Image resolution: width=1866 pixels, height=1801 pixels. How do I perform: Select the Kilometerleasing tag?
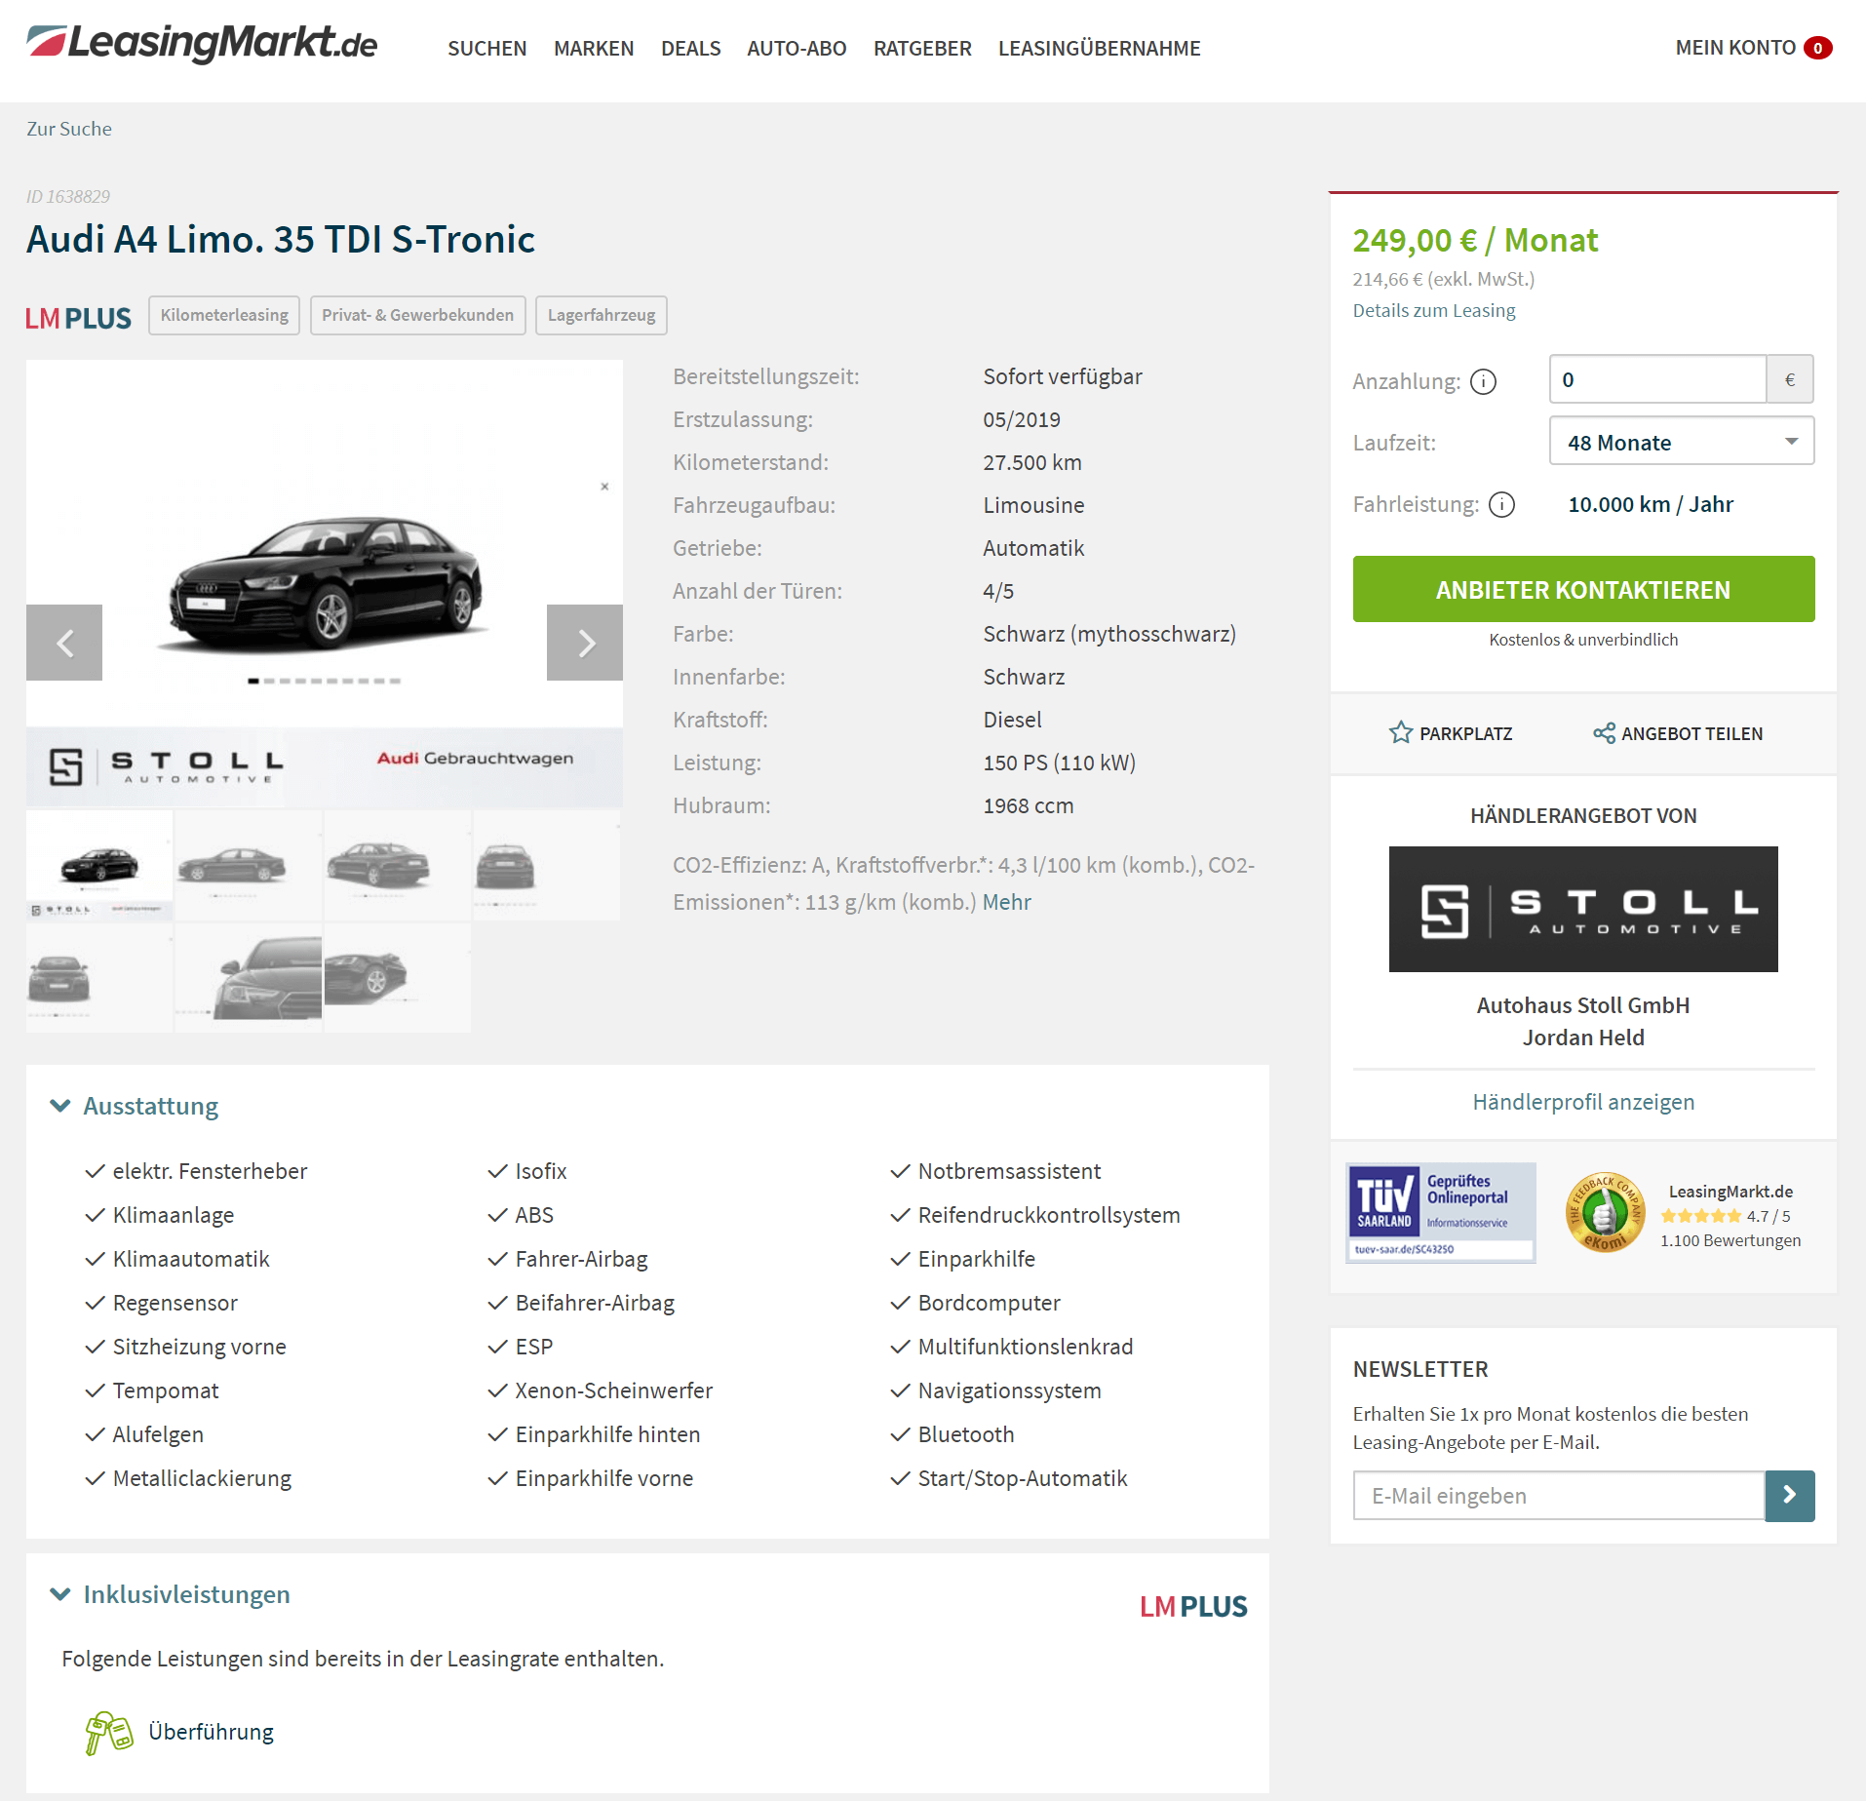click(x=224, y=315)
